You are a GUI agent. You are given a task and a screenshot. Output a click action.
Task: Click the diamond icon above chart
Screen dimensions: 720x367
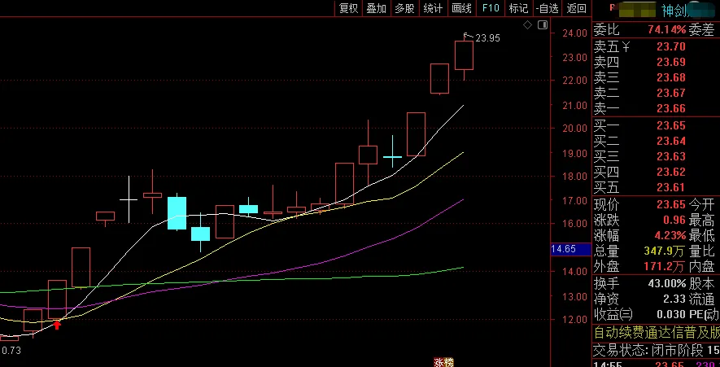pyautogui.click(x=528, y=24)
